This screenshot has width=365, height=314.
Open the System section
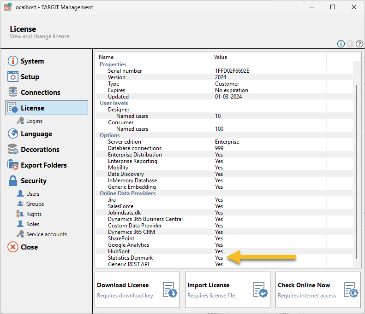47,61
